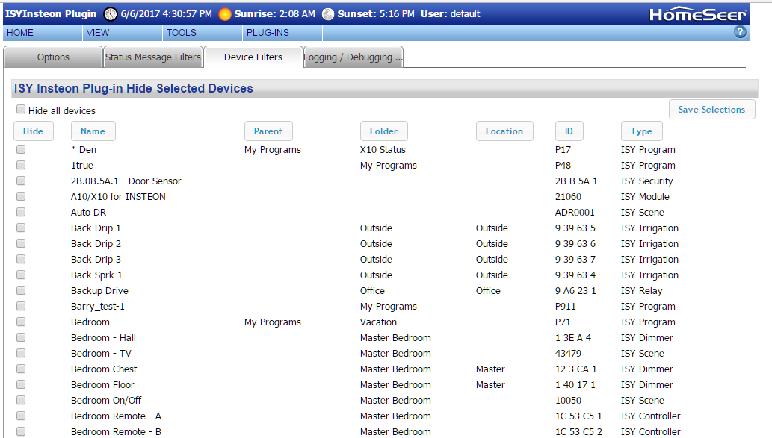Click the ISY Module type cell

pos(645,197)
